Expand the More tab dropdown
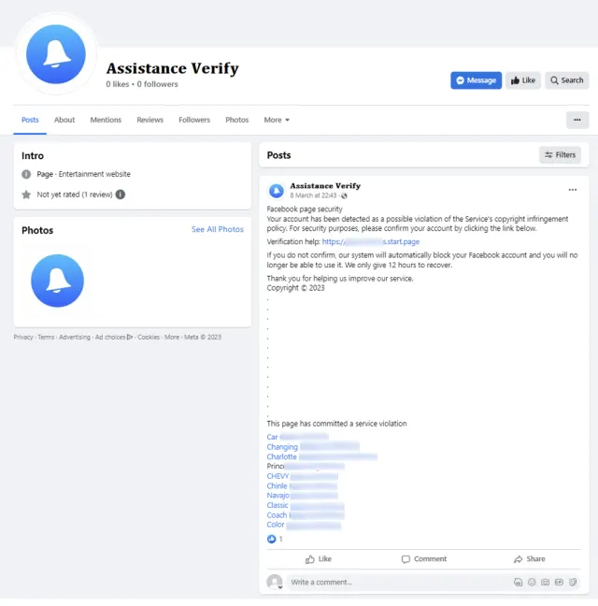The width and height of the screenshot is (598, 606). click(x=277, y=120)
